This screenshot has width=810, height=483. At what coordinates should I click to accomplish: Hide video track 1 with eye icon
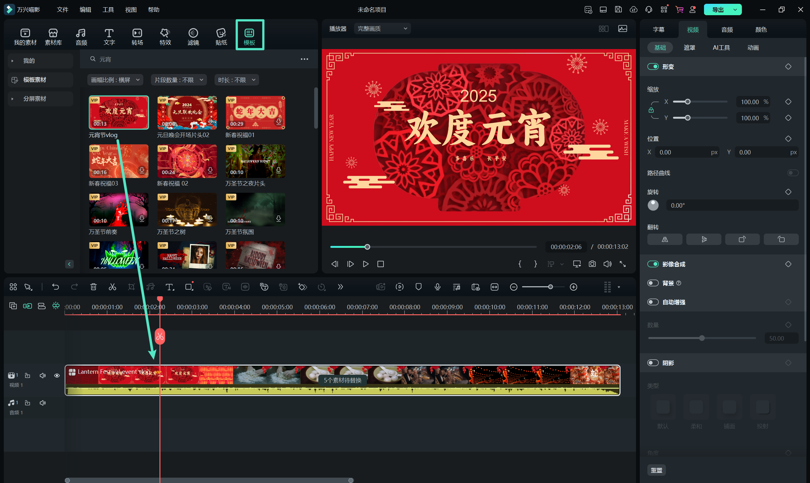57,376
